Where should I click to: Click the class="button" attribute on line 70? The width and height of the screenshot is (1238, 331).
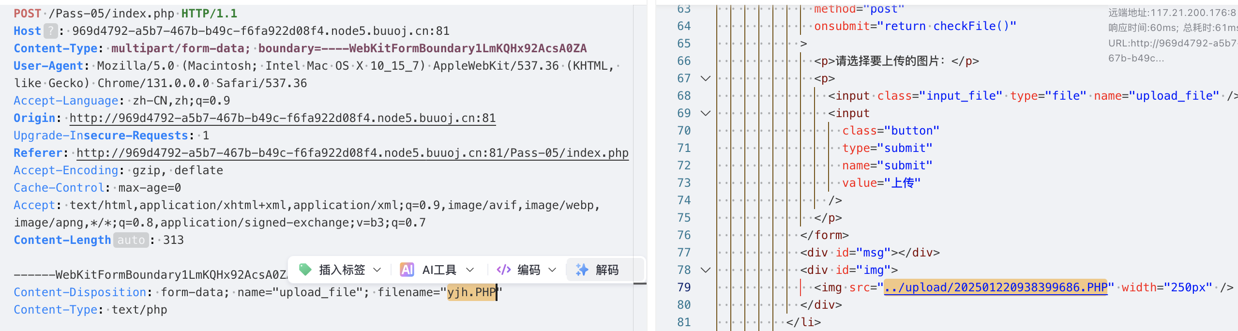click(891, 131)
